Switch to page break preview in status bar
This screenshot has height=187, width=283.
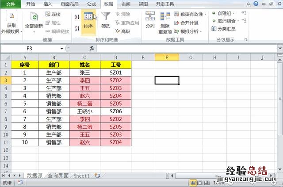coord(207,183)
